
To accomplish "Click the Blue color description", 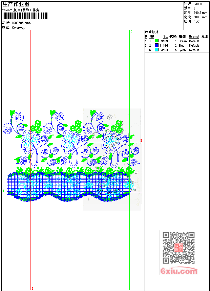I will pyautogui.click(x=182, y=46).
